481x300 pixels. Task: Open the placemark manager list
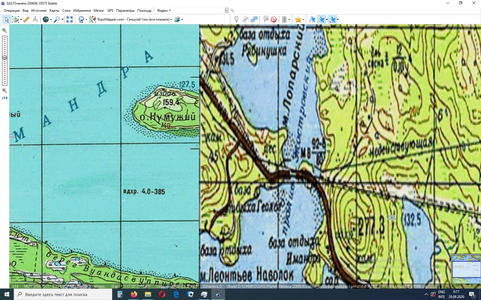pyautogui.click(x=266, y=19)
